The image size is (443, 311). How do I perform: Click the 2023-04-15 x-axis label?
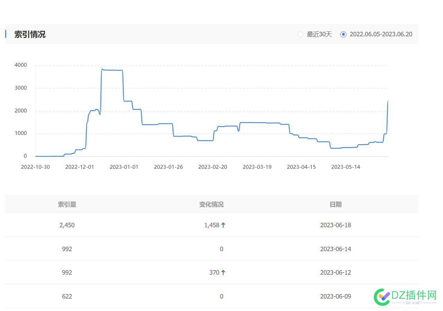tap(301, 167)
